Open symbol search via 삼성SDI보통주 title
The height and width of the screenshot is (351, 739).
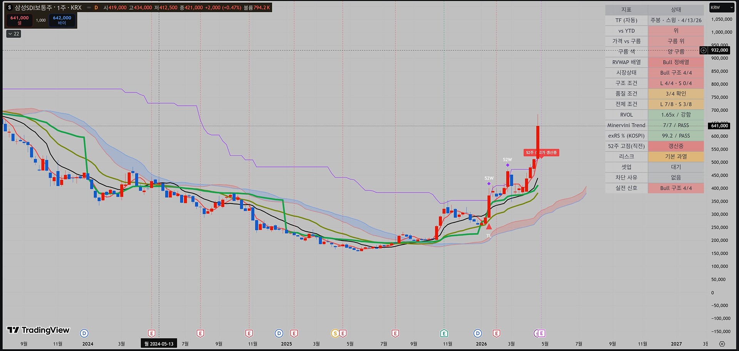[48, 7]
